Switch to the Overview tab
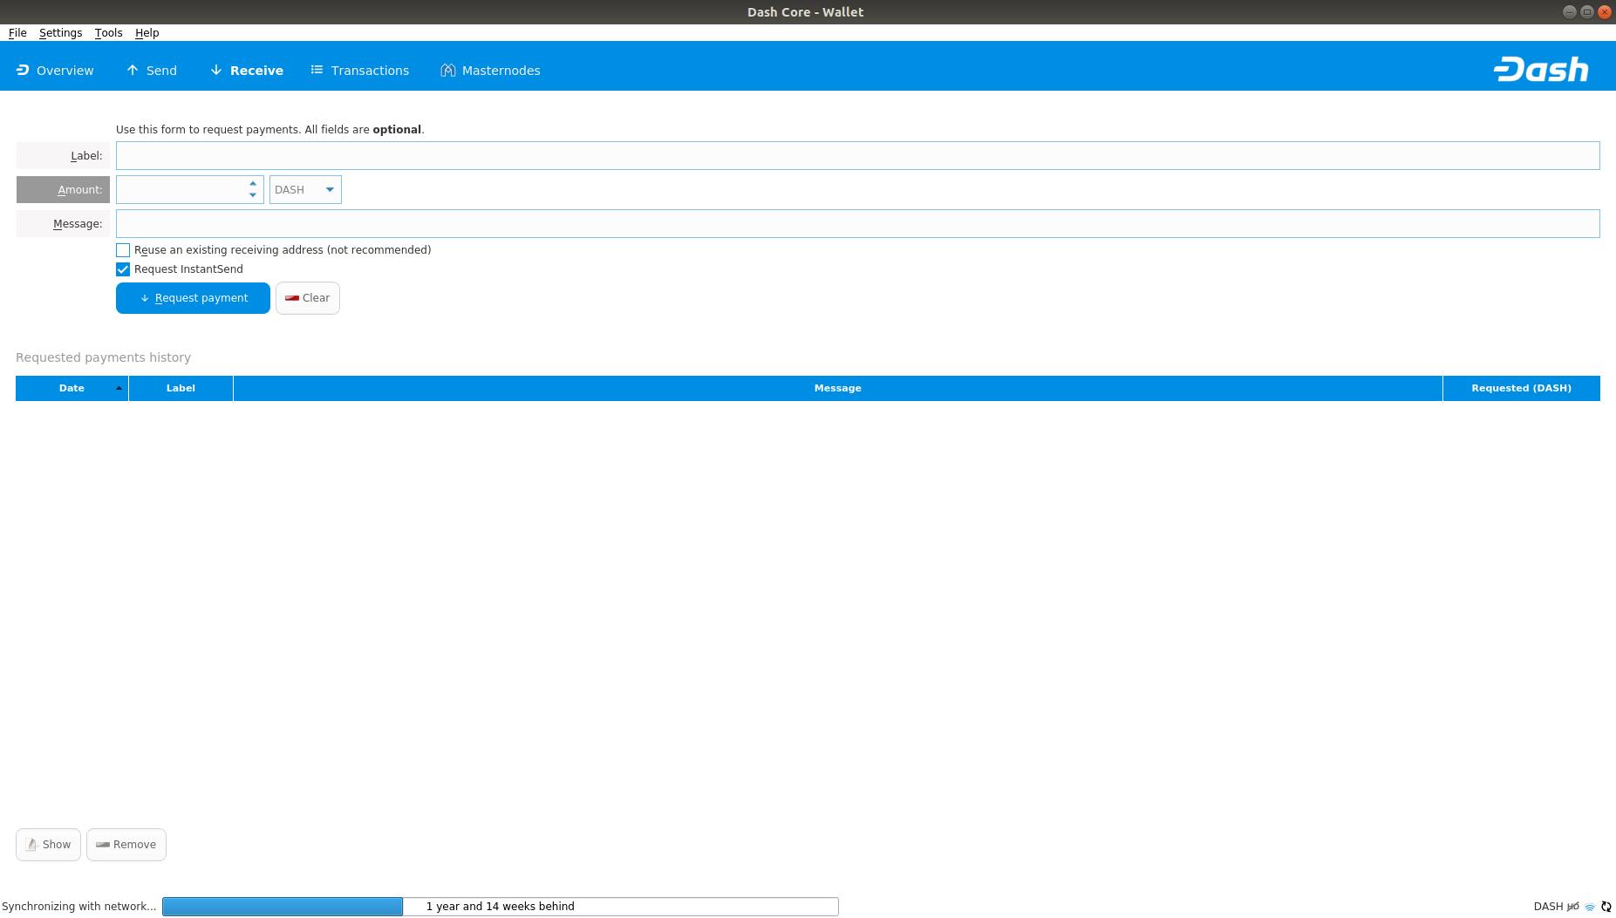This screenshot has width=1616, height=918. 55,71
